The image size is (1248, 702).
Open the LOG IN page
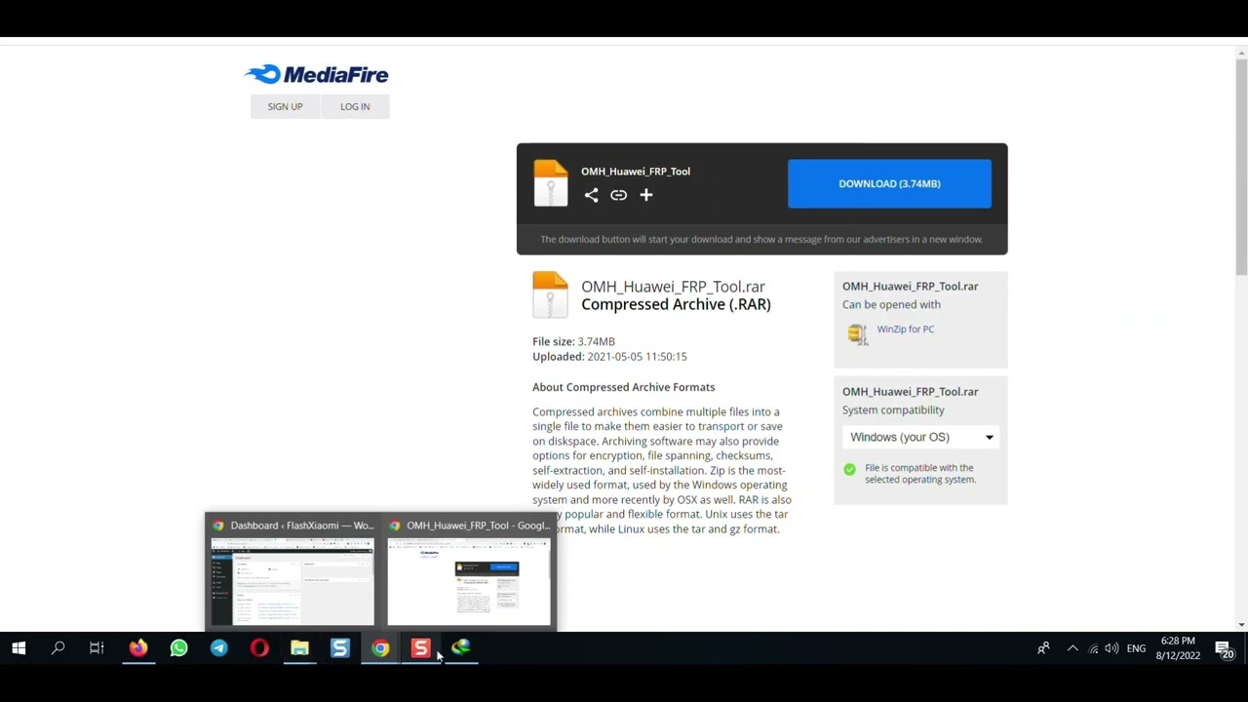tap(355, 106)
